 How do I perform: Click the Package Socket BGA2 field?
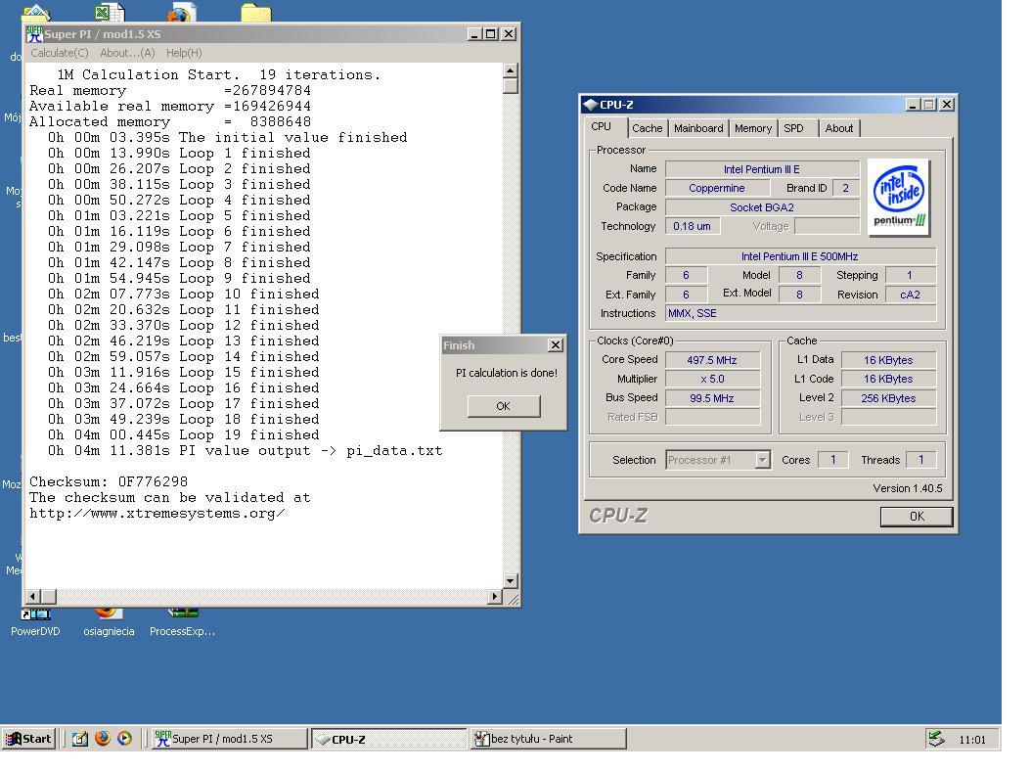coord(762,207)
